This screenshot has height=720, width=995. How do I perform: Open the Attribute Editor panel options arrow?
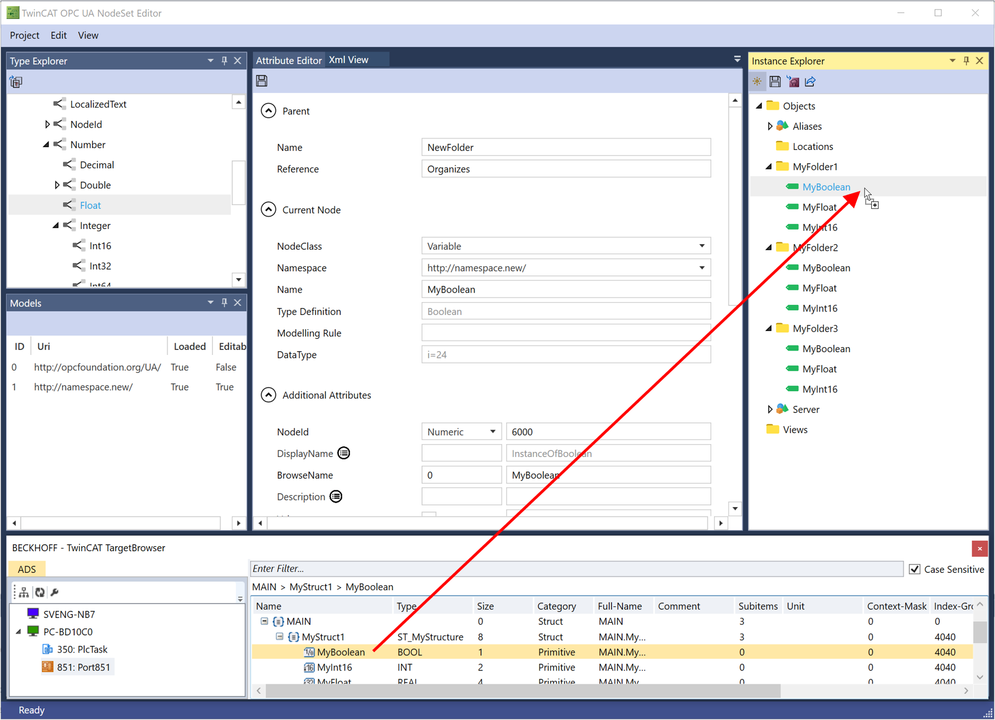point(737,59)
